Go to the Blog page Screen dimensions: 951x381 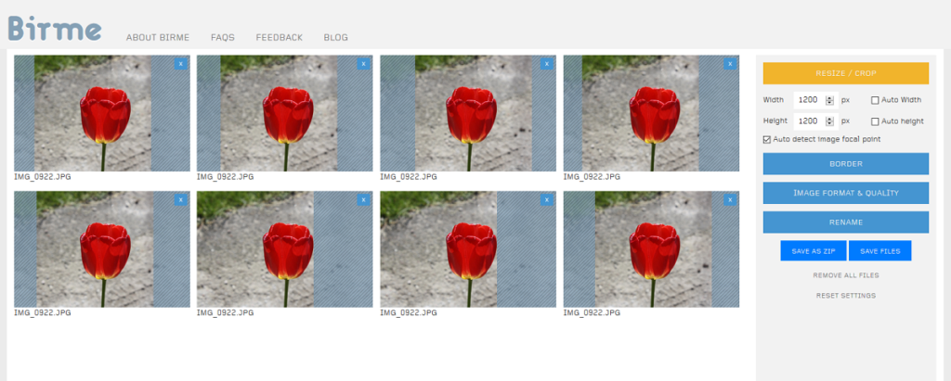coord(335,38)
